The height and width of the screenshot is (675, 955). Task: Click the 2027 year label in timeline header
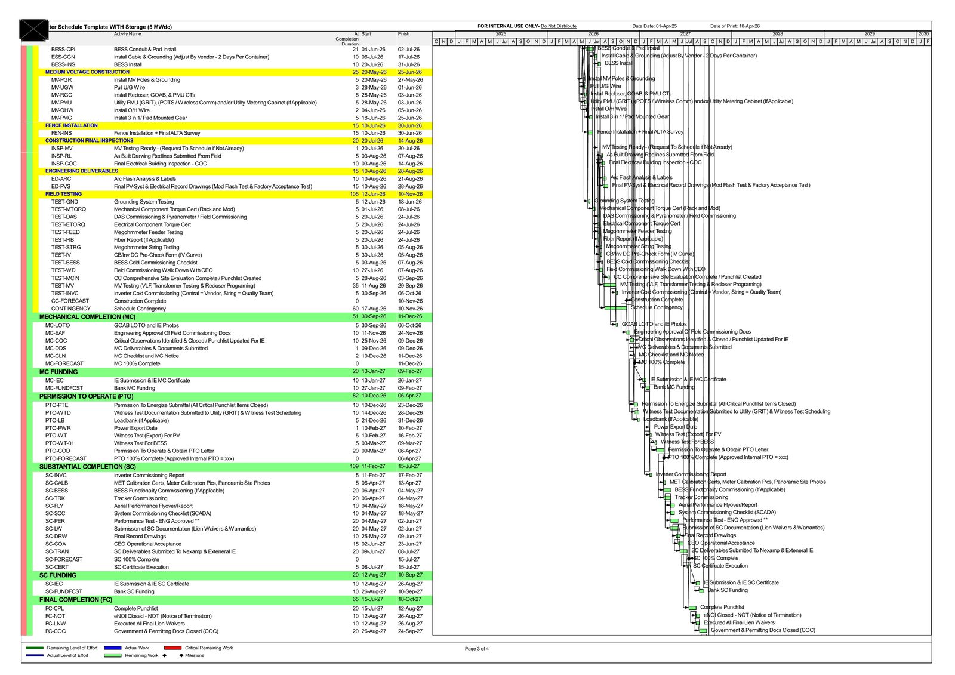686,35
